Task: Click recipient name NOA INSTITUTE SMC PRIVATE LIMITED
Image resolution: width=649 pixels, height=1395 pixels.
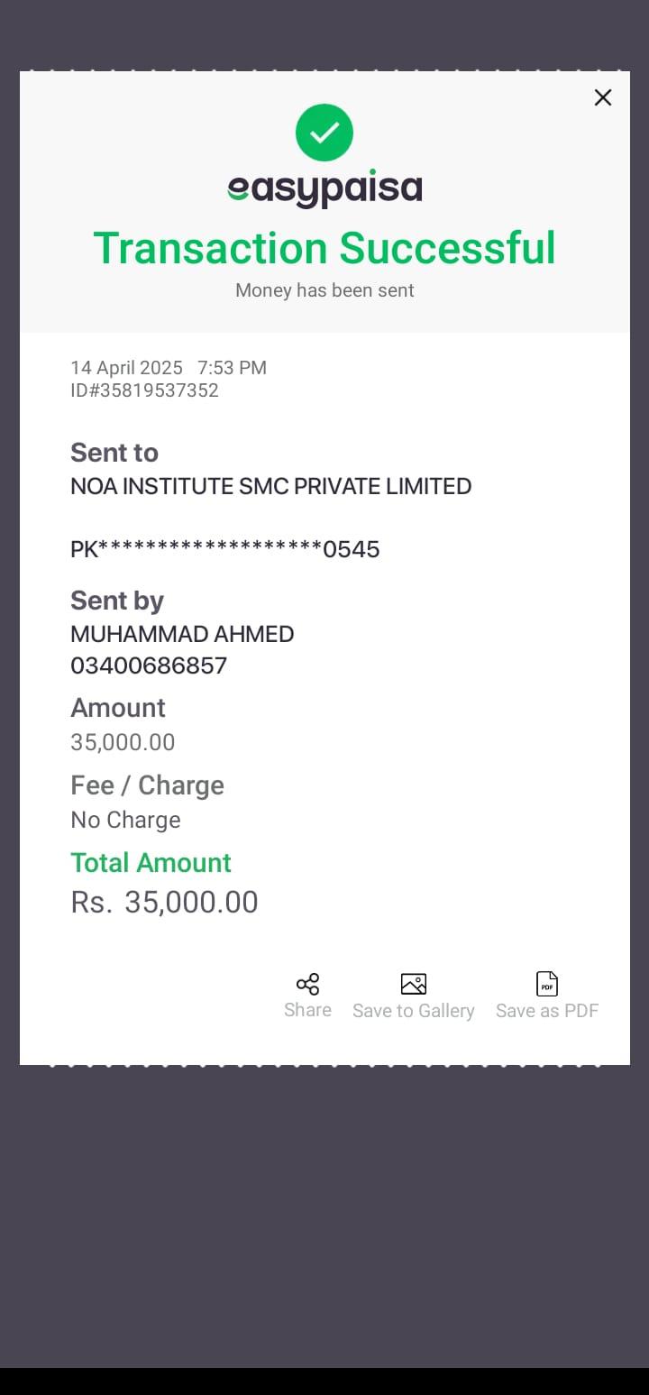Action: [270, 486]
